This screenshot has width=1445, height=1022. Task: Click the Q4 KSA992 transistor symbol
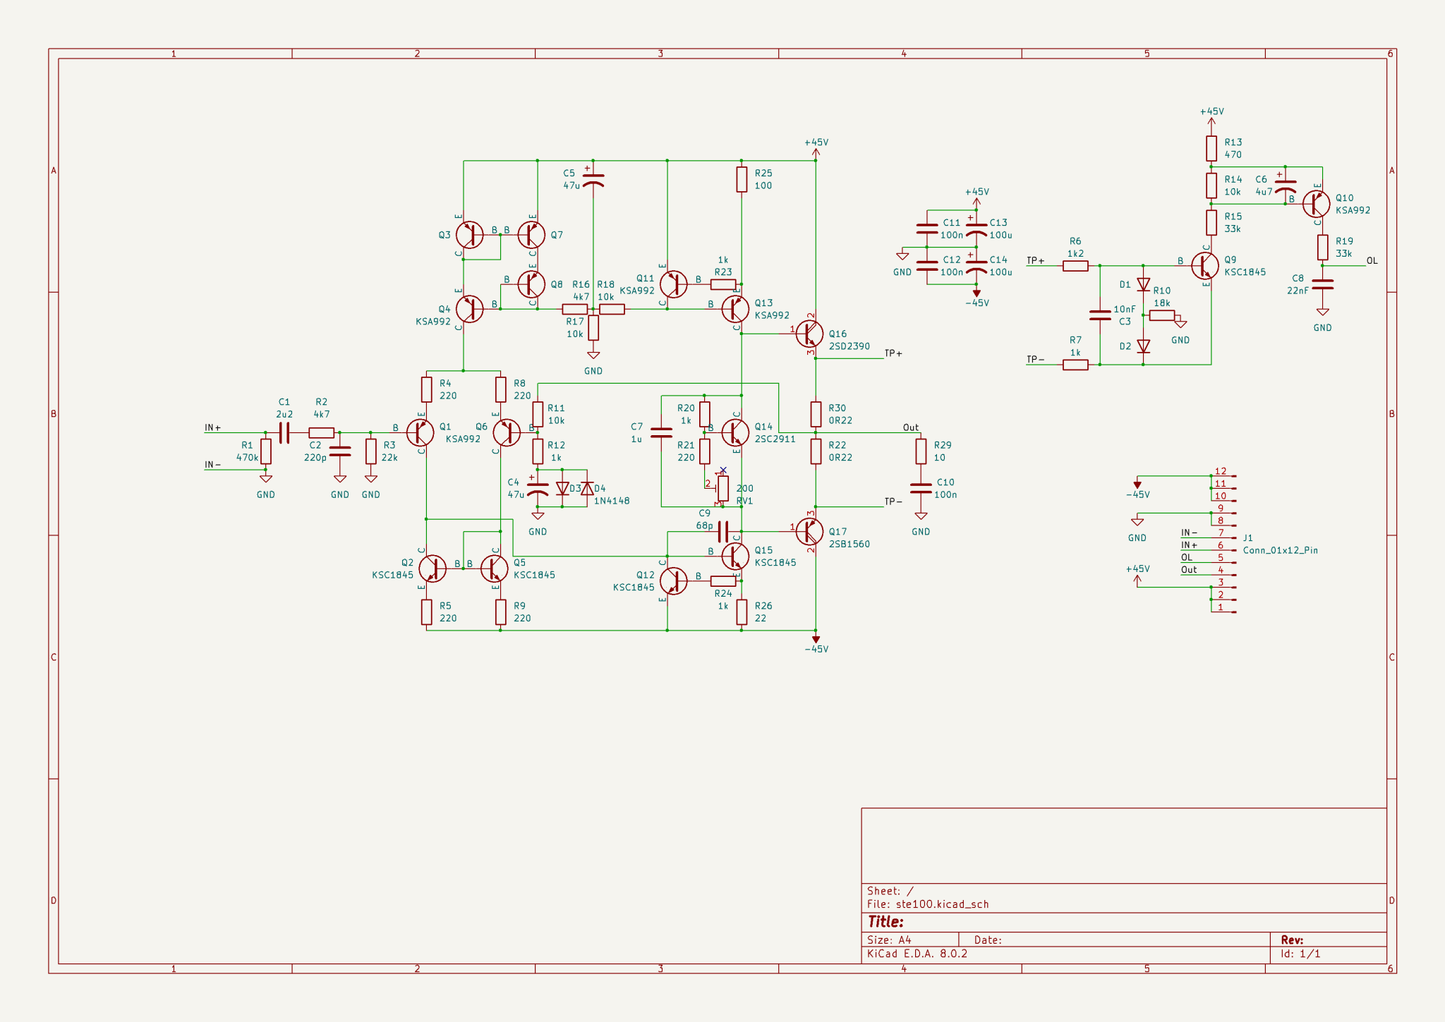(x=469, y=309)
